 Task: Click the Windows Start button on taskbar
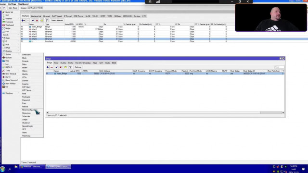(2, 169)
